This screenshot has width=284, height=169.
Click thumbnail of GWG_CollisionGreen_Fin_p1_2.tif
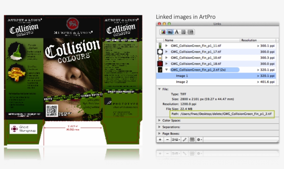point(160,70)
